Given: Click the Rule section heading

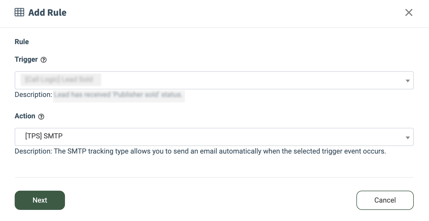Looking at the screenshot, I should click(x=22, y=42).
